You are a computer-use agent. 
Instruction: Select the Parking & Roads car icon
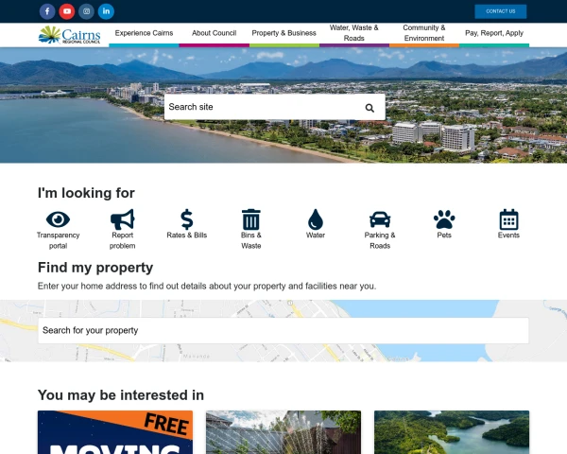[380, 219]
